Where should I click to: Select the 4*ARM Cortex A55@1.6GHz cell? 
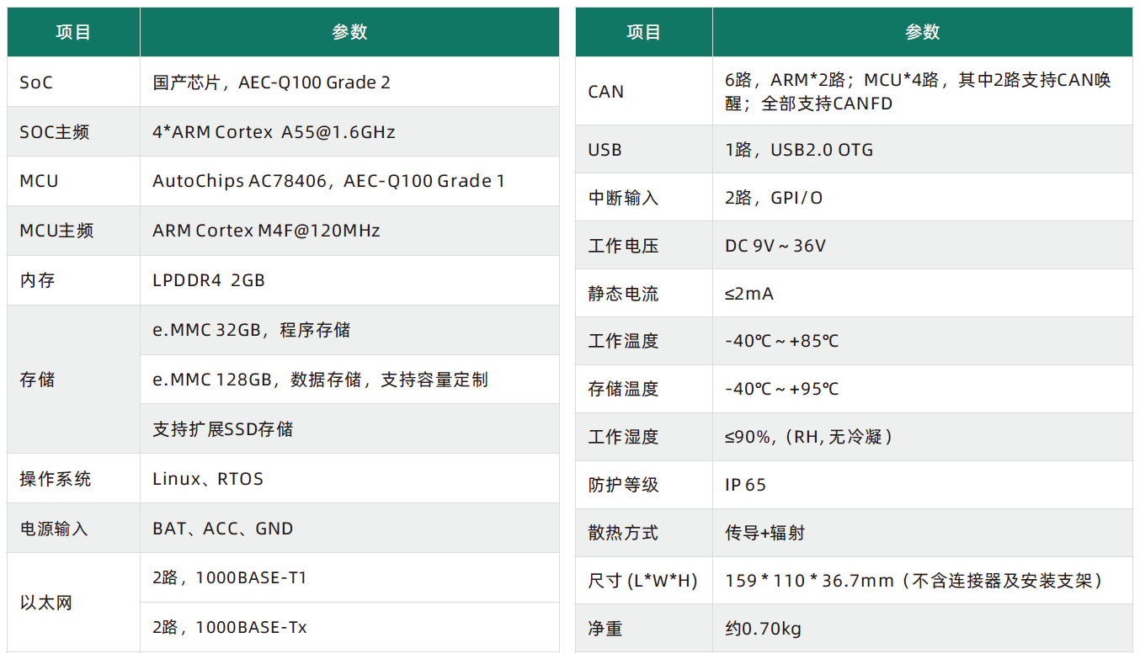(349, 132)
